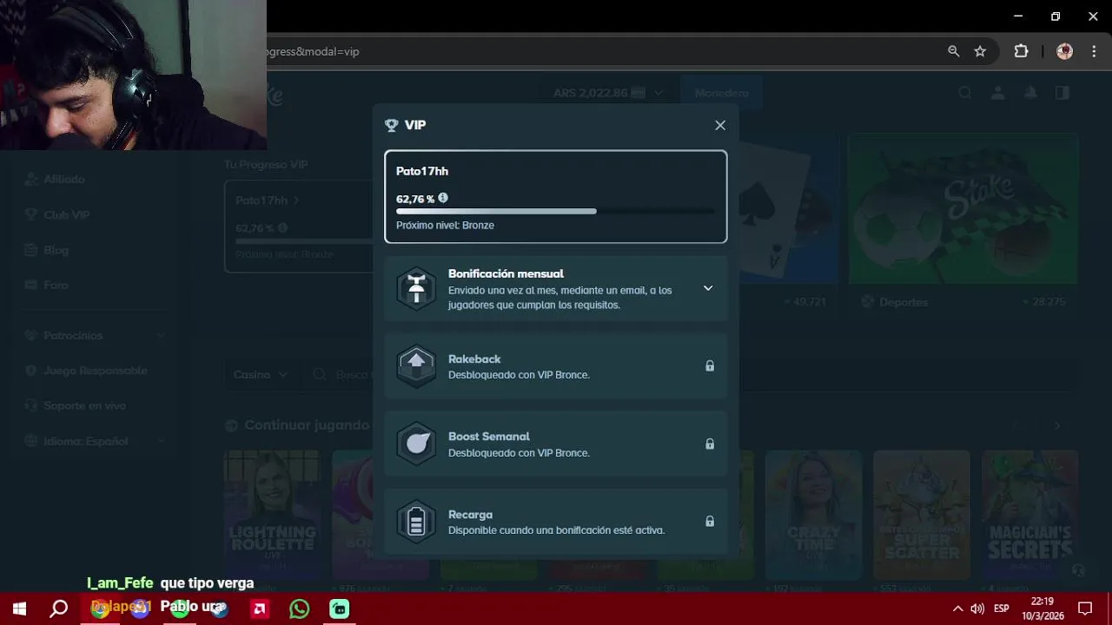The height and width of the screenshot is (625, 1112).
Task: Open the green Kick app taskbar icon
Action: (x=340, y=609)
